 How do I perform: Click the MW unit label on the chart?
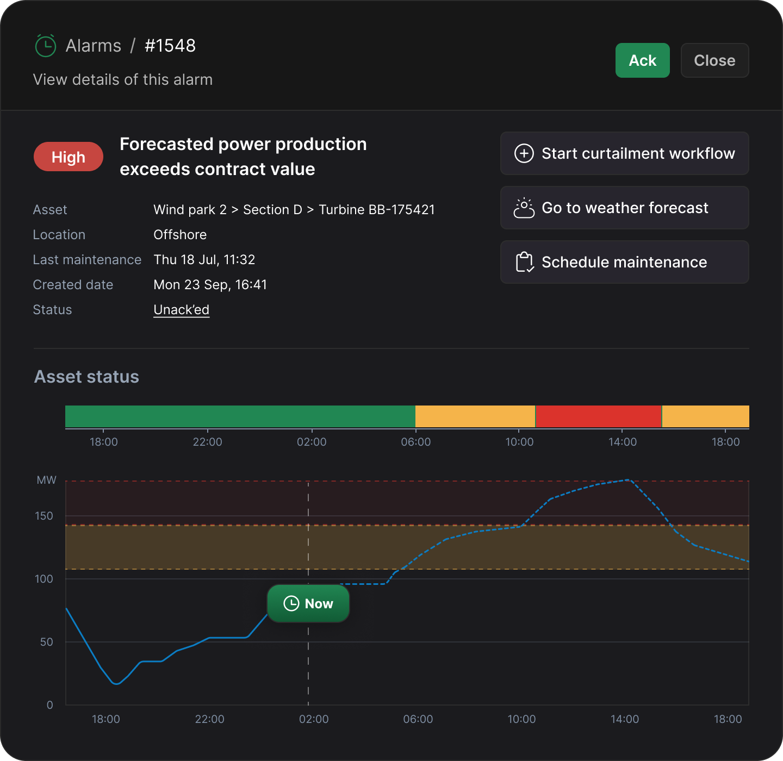pos(47,480)
